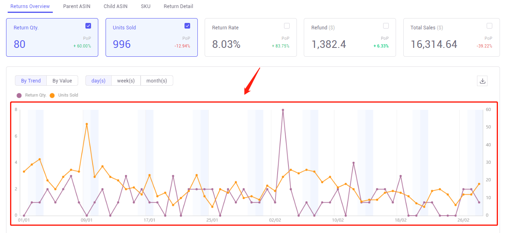The width and height of the screenshot is (506, 233).
Task: Select the By Trend view
Action: coord(31,80)
